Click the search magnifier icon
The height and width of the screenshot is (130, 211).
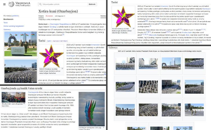pos(40,4)
